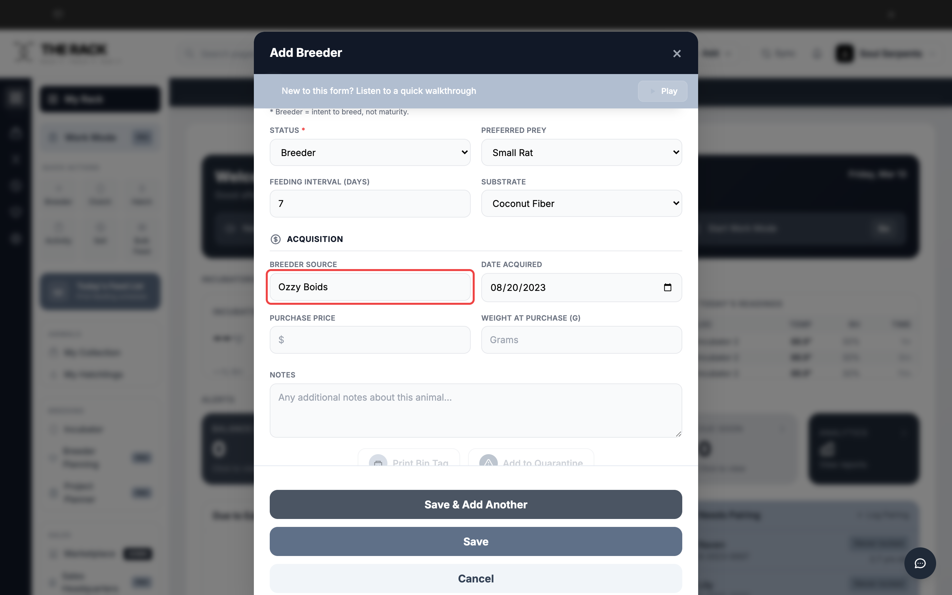The width and height of the screenshot is (952, 595).
Task: Click the notes textarea resize handle
Action: click(678, 434)
